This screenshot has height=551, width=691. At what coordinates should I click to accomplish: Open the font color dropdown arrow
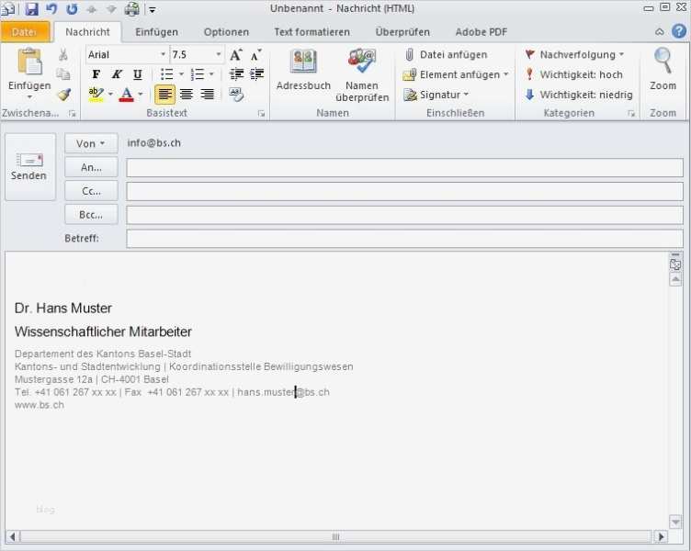point(141,94)
